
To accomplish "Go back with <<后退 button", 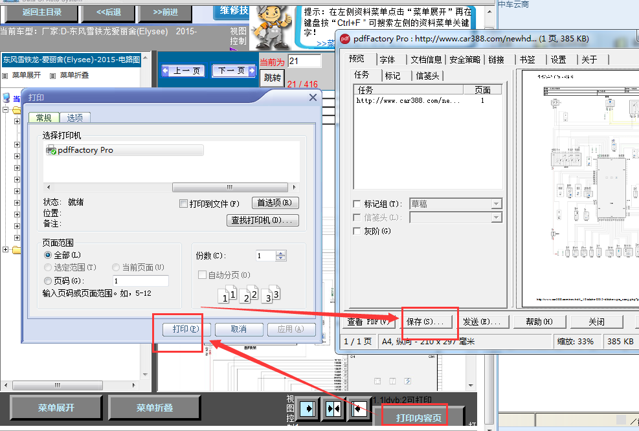I will (108, 13).
